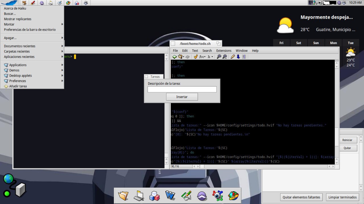Launch the red rocket icon in Deskbar
Image resolution: width=364 pixels, height=204 pixels.
click(33, 3)
